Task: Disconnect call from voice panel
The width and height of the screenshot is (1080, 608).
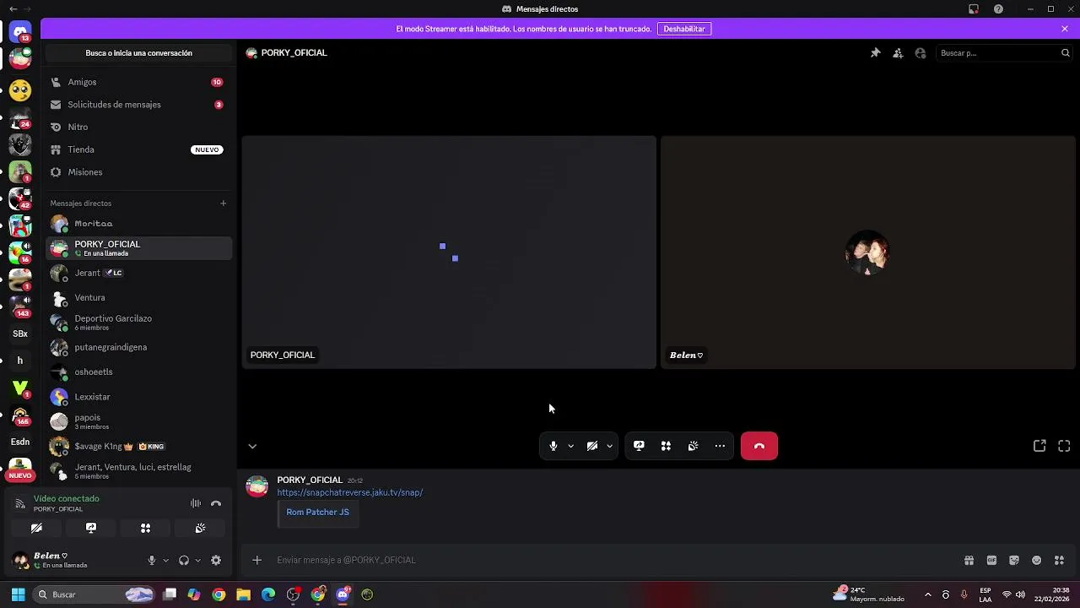Action: (x=216, y=503)
